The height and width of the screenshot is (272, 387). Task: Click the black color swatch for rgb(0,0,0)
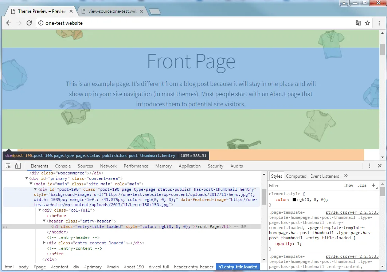[x=295, y=199]
